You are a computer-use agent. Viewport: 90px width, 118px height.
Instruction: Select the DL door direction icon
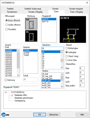(x=31, y=36)
